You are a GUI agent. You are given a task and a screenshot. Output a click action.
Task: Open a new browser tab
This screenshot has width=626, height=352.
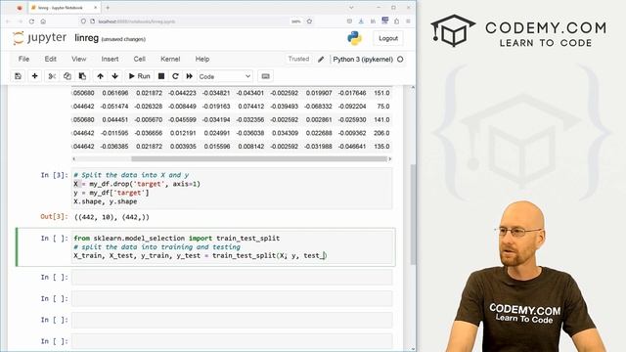click(108, 8)
